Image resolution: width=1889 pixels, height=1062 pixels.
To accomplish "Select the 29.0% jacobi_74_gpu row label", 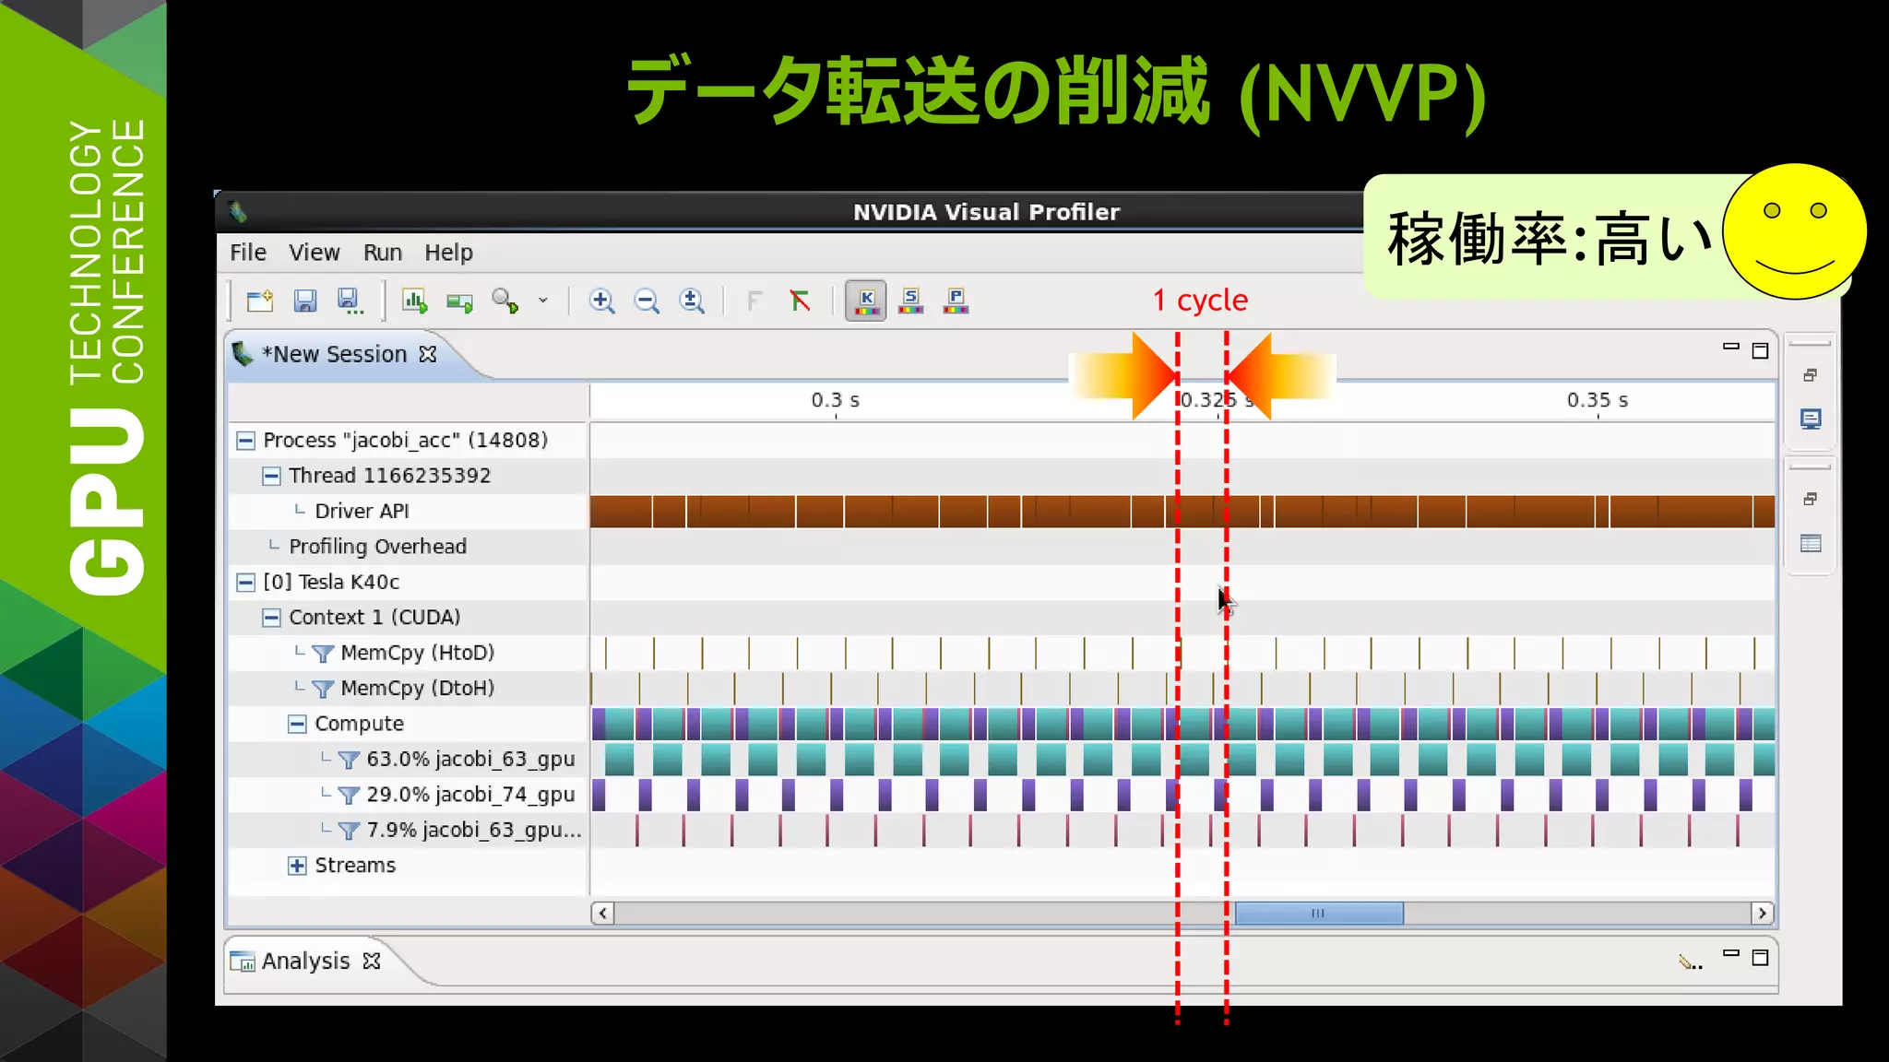I will [x=470, y=795].
